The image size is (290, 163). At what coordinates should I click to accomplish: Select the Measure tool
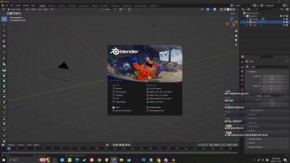tap(4, 64)
